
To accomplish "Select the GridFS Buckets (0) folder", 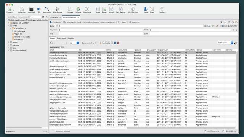I will (x=22, y=37).
